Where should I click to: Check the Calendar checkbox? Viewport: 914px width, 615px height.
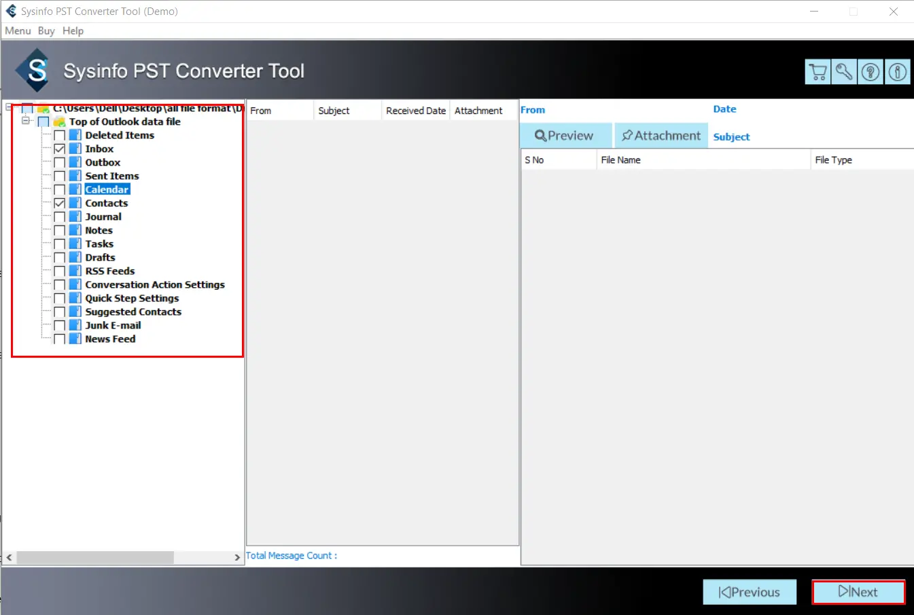pos(60,189)
